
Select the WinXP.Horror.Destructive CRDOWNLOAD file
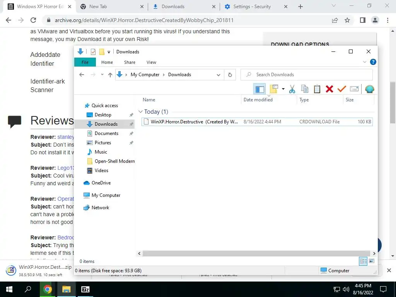257,122
